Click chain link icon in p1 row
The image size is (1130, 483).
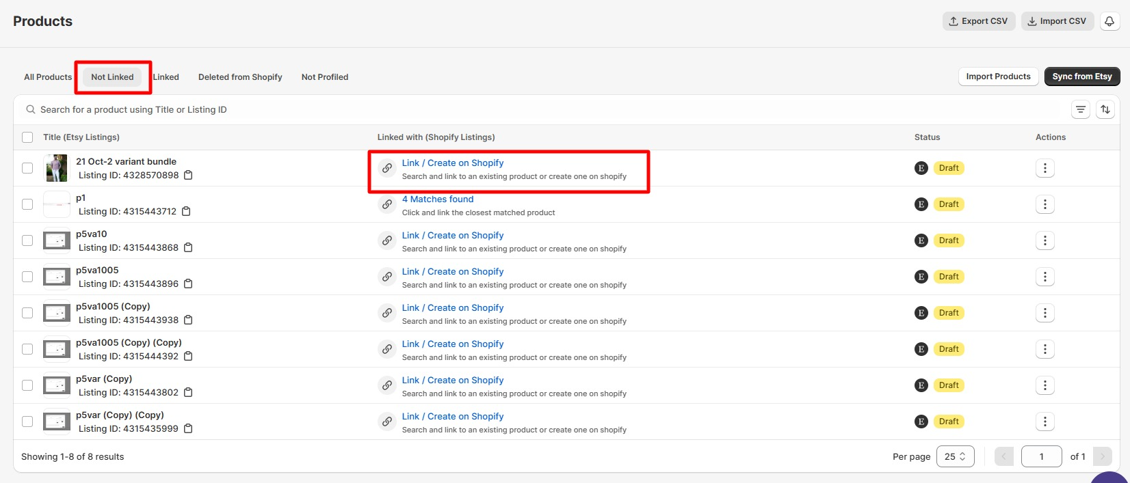click(x=387, y=204)
